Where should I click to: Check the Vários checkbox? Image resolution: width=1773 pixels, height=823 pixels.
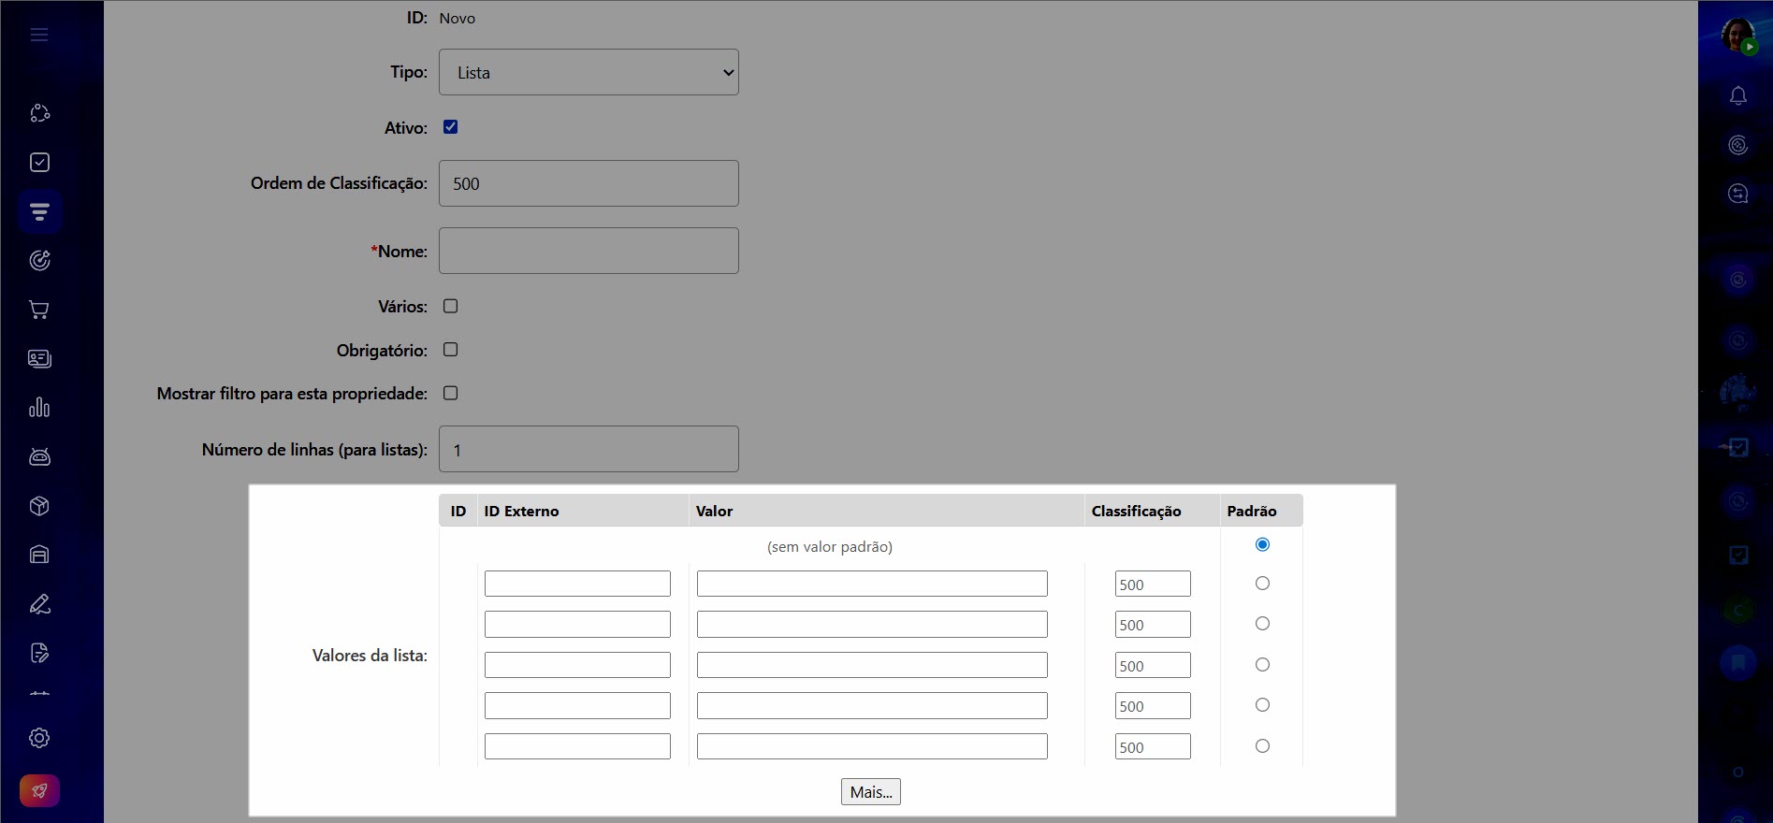tap(450, 306)
